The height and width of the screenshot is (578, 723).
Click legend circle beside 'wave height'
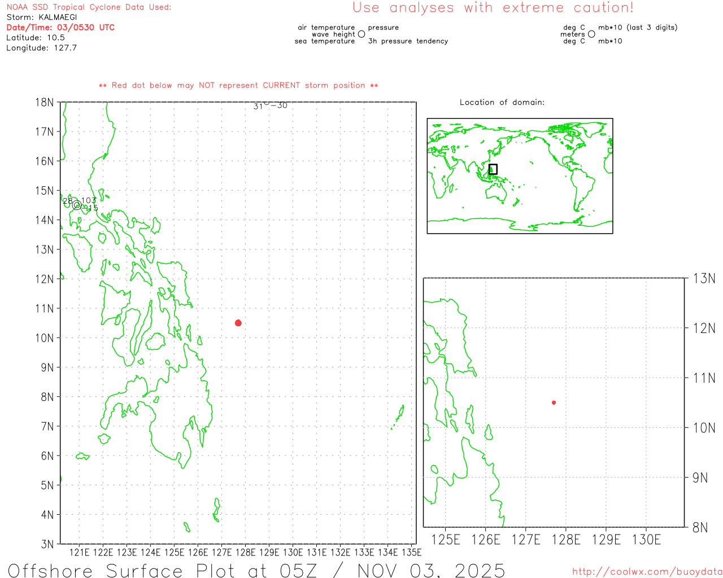[x=361, y=34]
